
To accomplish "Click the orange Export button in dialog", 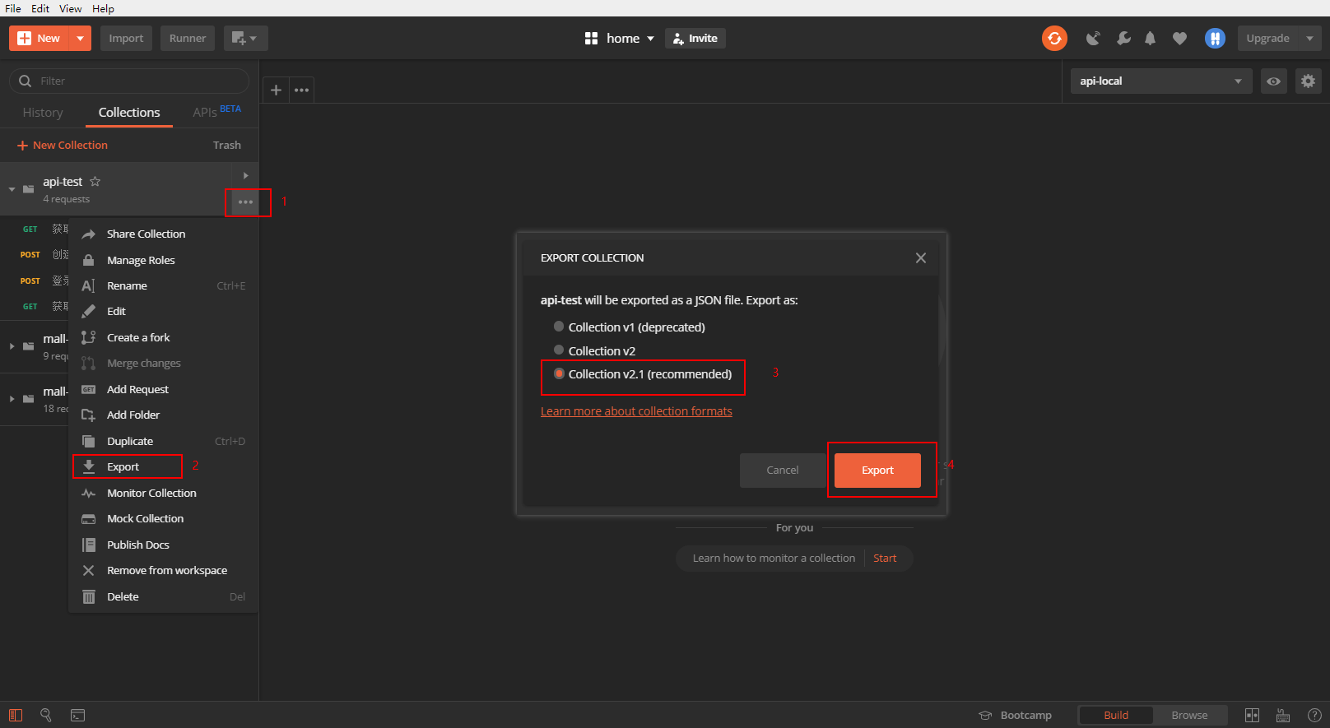I will (x=877, y=471).
